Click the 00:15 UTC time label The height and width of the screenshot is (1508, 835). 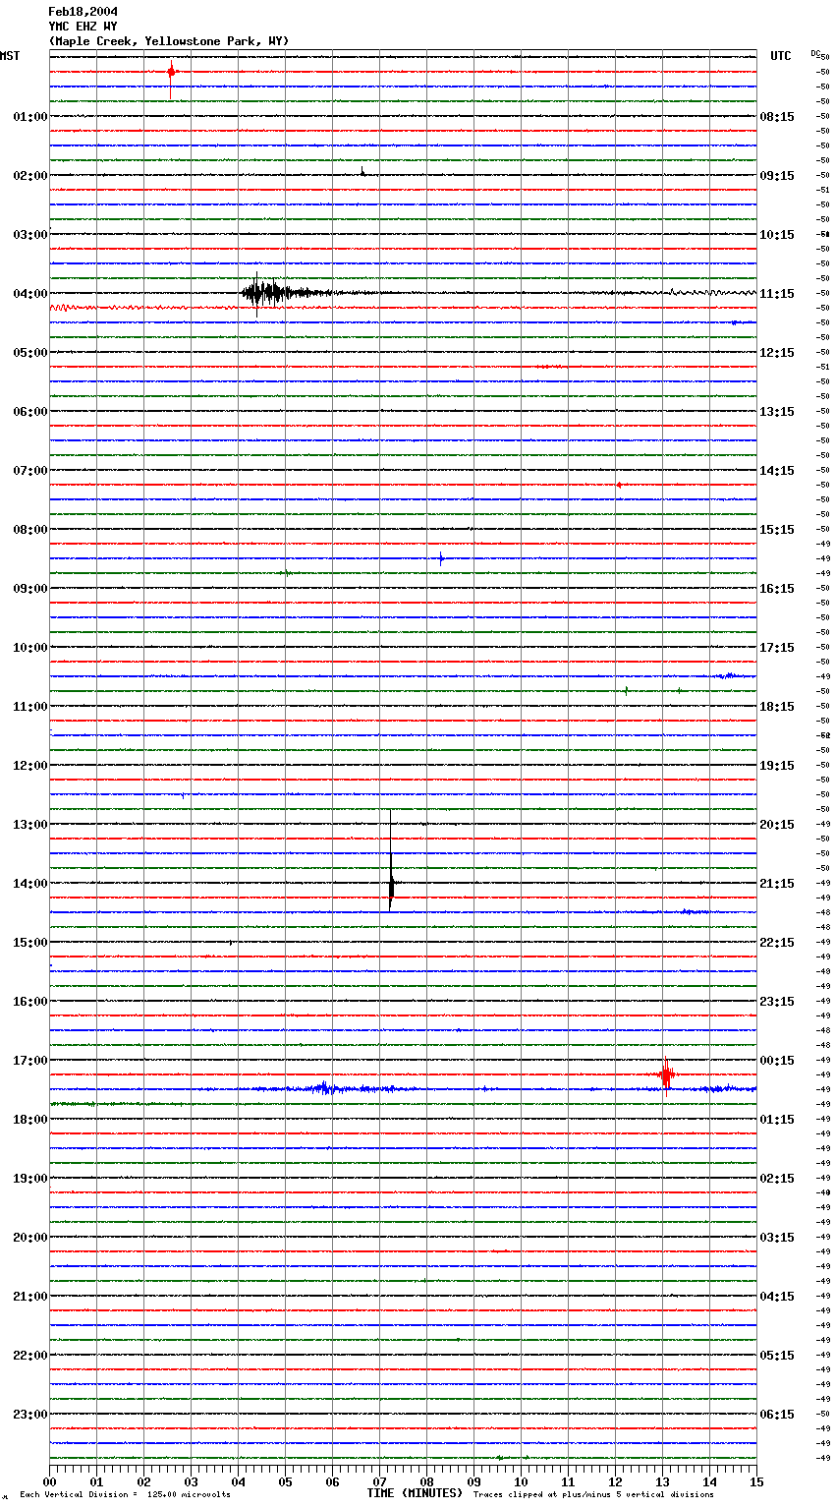(x=777, y=1061)
